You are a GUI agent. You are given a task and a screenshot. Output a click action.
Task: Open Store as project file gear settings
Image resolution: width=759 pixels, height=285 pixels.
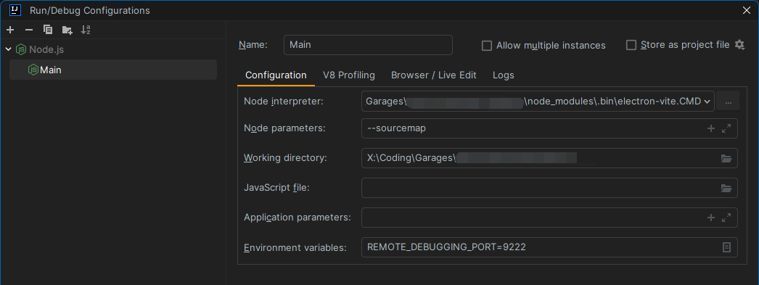pos(739,44)
